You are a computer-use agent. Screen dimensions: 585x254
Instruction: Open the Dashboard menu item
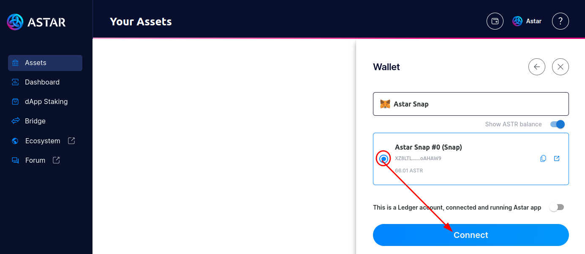(x=42, y=82)
